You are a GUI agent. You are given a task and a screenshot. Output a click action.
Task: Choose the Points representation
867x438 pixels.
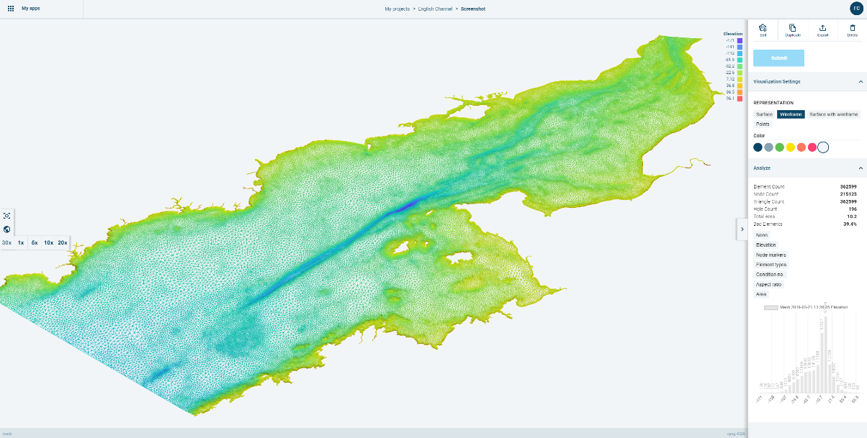(x=762, y=124)
